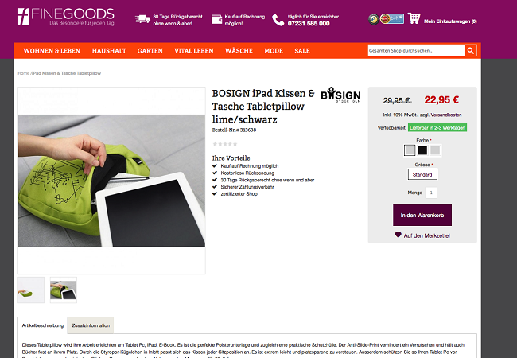The width and height of the screenshot is (517, 358).
Task: Go to the Sale category
Action: [x=302, y=51]
